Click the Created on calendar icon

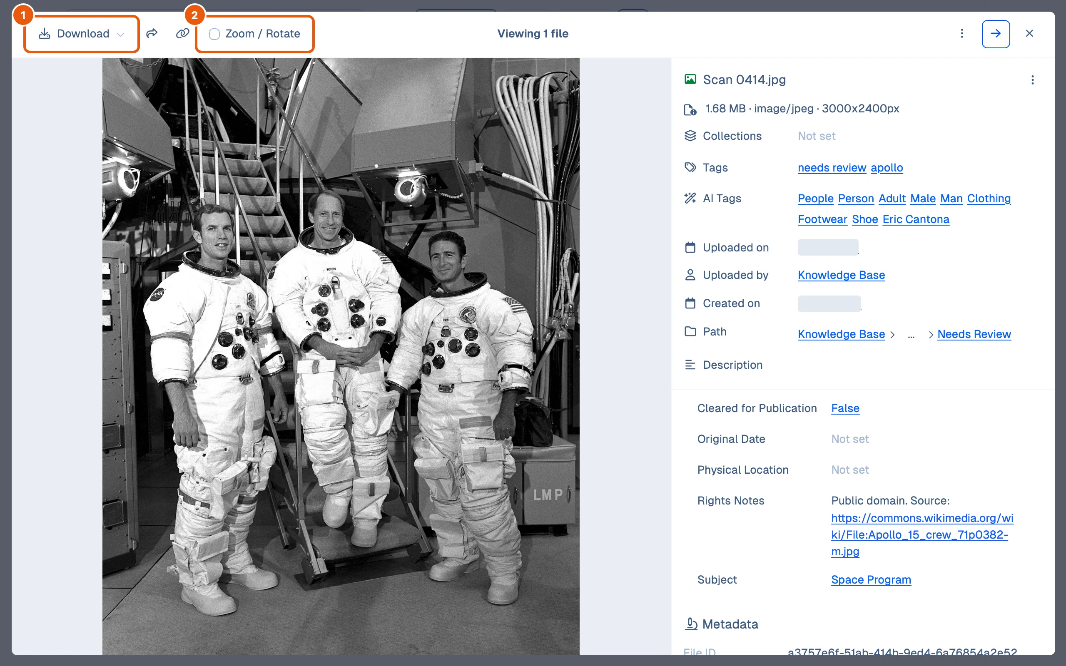click(x=690, y=303)
